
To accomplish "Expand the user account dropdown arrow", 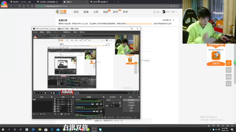I will pos(176,12).
